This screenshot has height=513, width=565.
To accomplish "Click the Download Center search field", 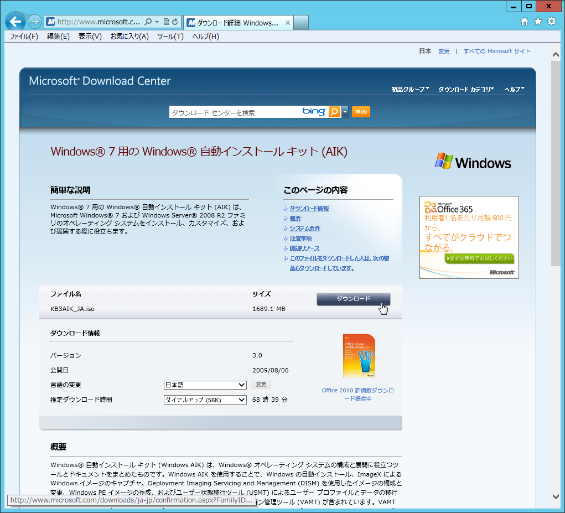I will [235, 112].
